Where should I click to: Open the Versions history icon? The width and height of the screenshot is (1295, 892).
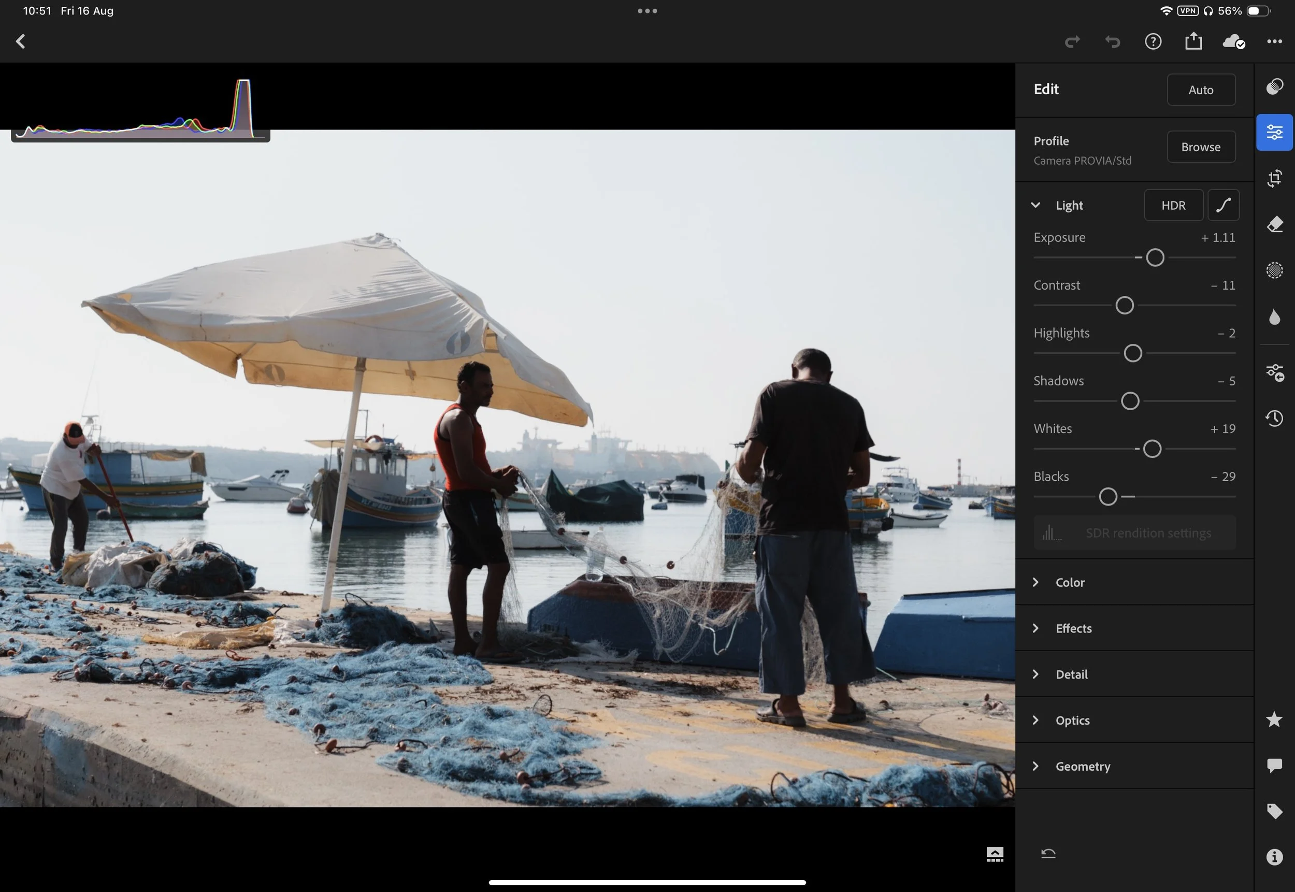1274,418
